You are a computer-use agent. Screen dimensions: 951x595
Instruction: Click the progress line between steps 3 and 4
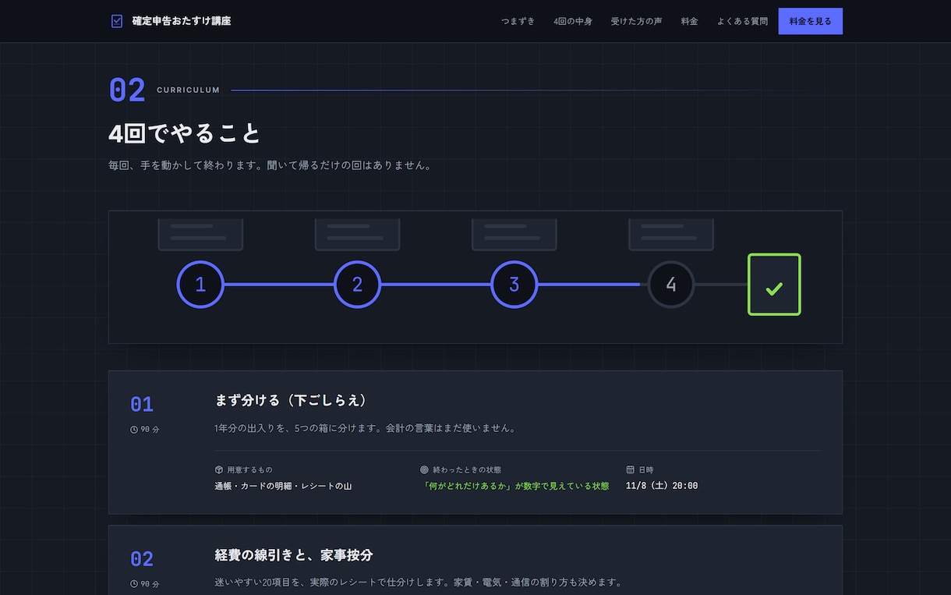(592, 285)
